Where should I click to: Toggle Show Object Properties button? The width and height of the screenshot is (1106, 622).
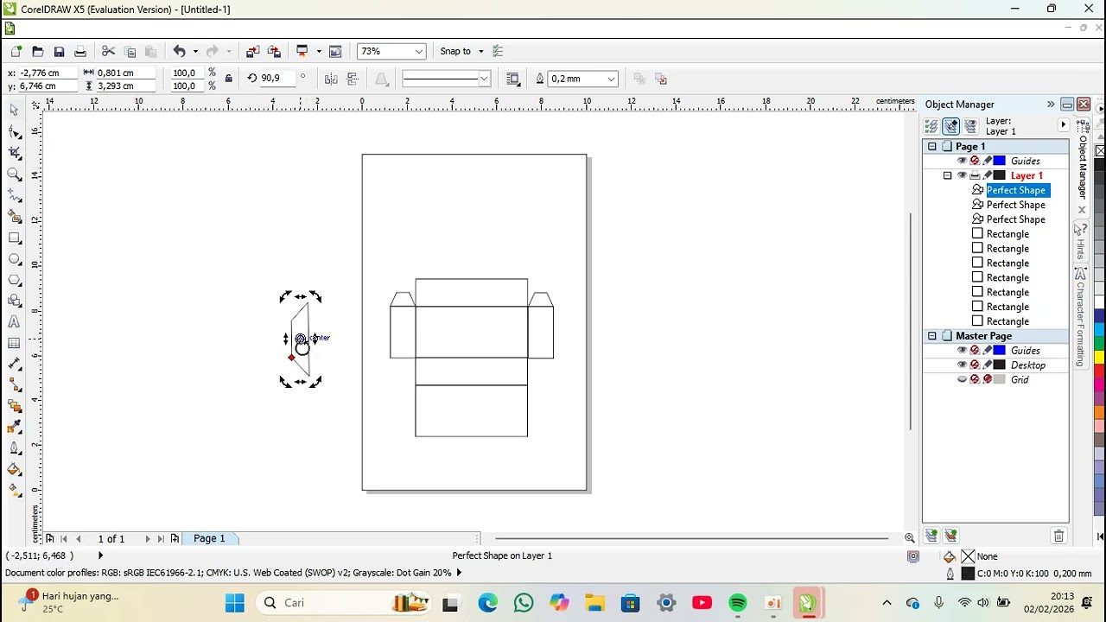click(931, 126)
